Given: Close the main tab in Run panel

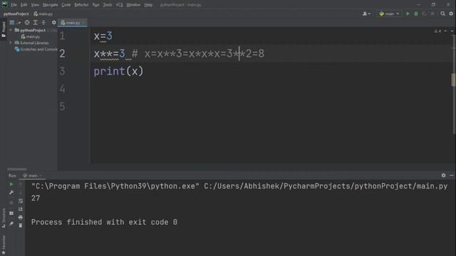Looking at the screenshot, I should click(41, 176).
